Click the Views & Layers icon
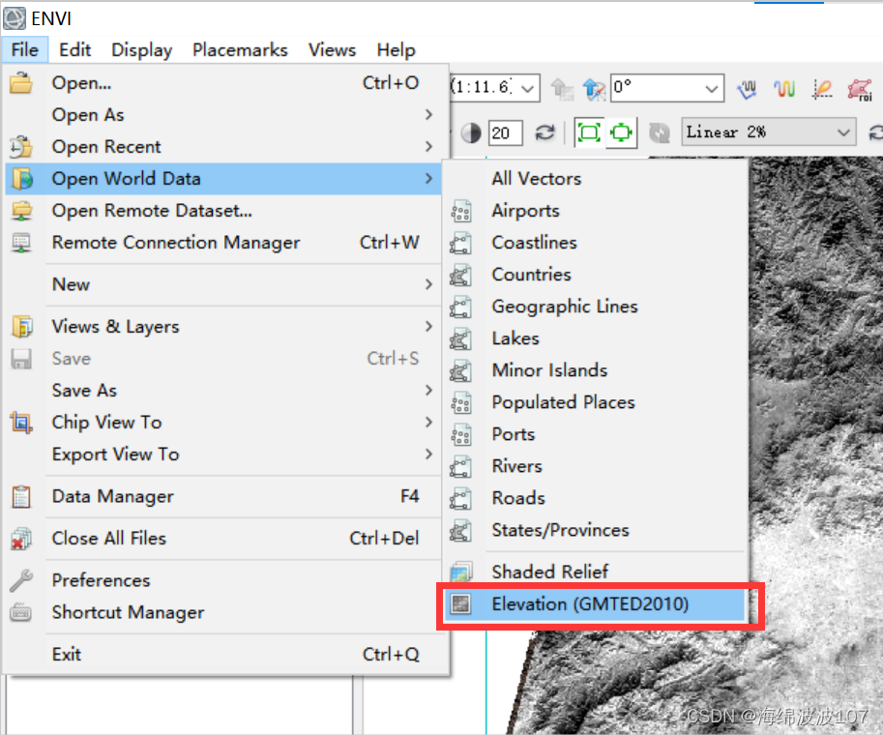 click(x=21, y=327)
